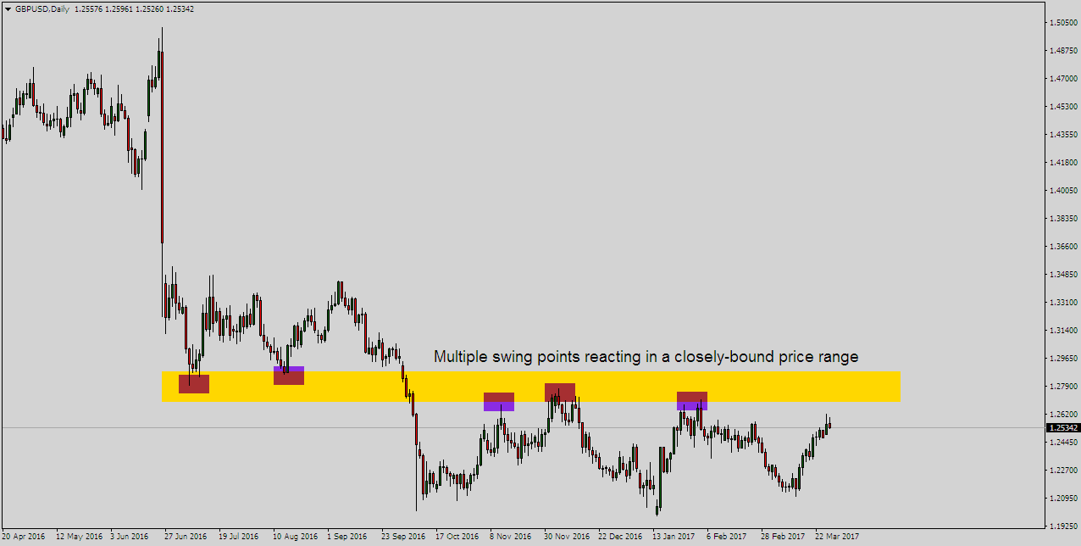1081x546 pixels.
Task: Click the 30 Nov 2016 date label
Action: click(x=566, y=537)
